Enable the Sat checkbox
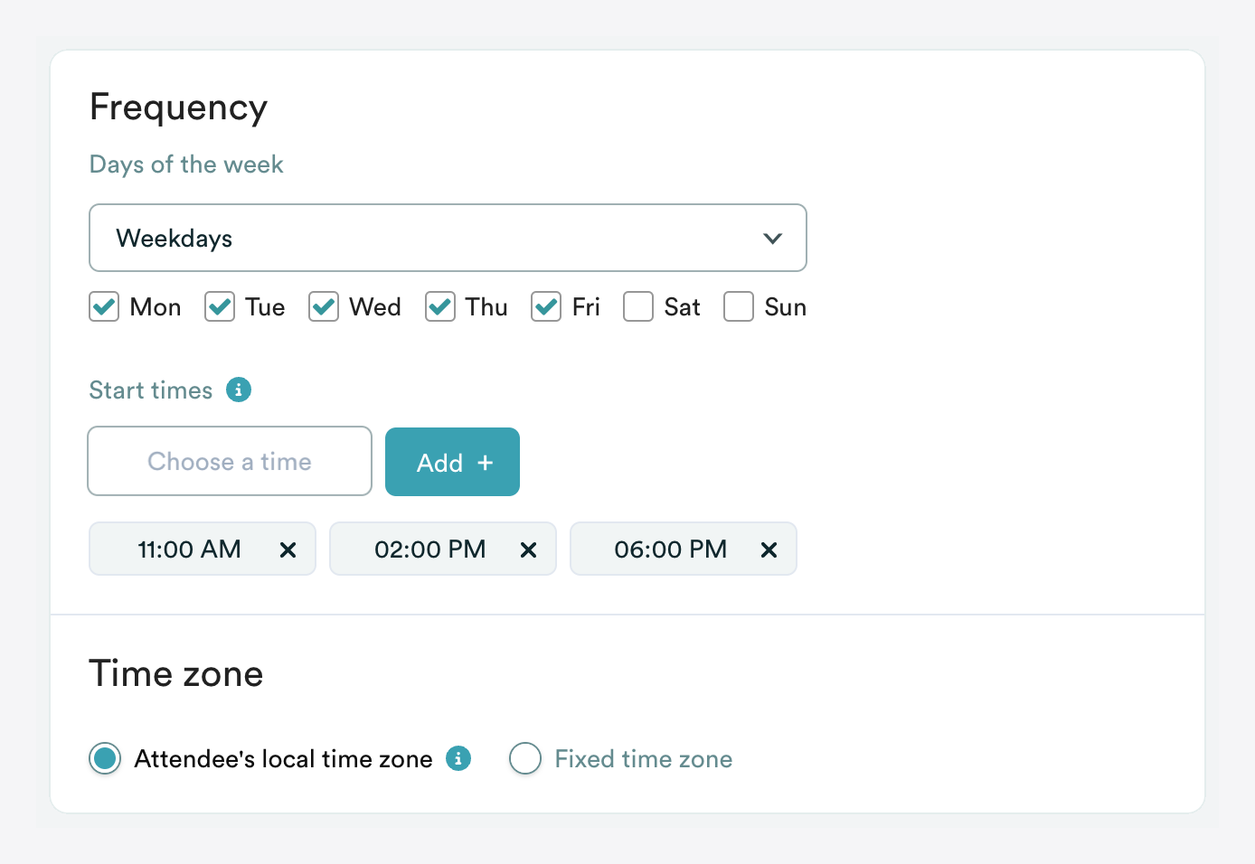1255x864 pixels. pos(638,307)
